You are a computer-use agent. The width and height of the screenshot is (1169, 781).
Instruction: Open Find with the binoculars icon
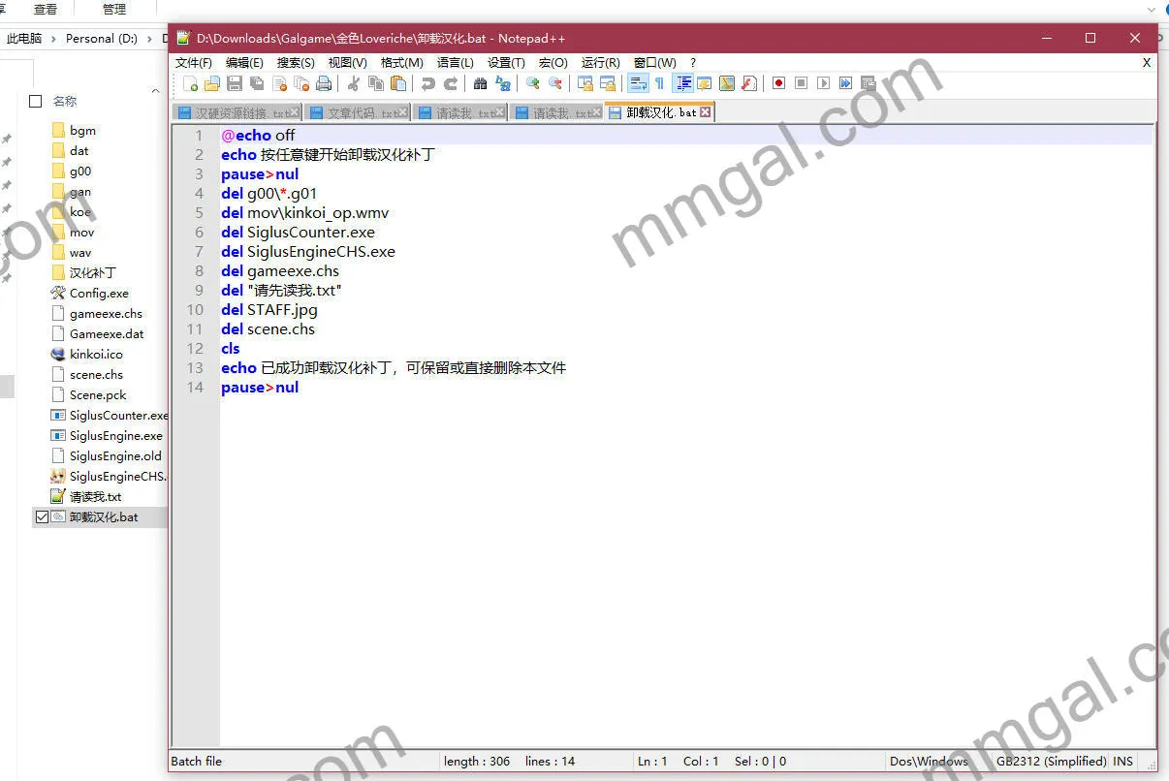click(480, 83)
